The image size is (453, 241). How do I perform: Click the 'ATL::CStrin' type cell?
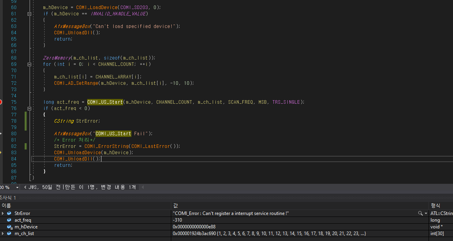pos(442,213)
